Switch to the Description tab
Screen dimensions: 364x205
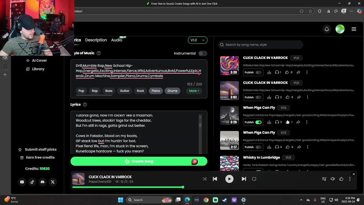point(96,40)
